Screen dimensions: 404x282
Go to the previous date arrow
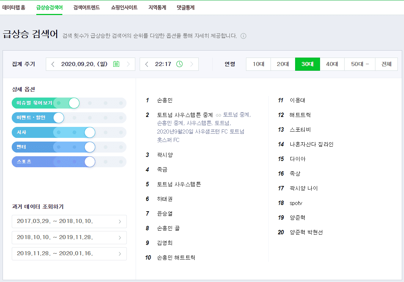click(x=52, y=64)
